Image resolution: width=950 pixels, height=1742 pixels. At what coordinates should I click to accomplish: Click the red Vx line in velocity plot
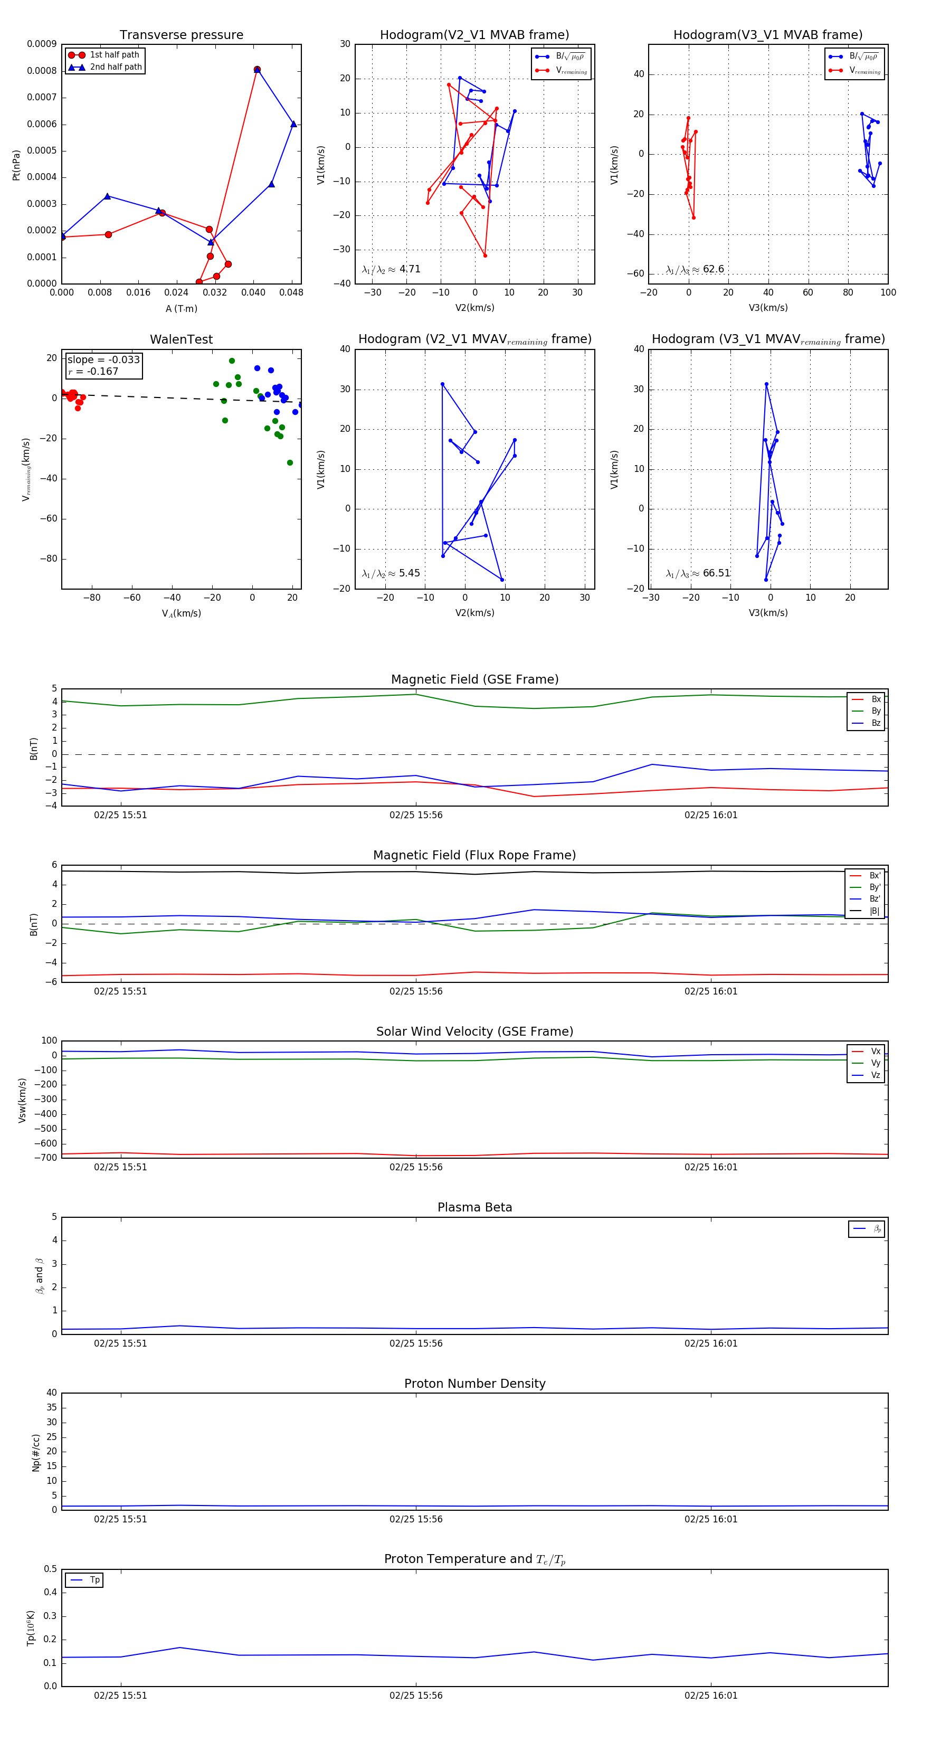(474, 1155)
